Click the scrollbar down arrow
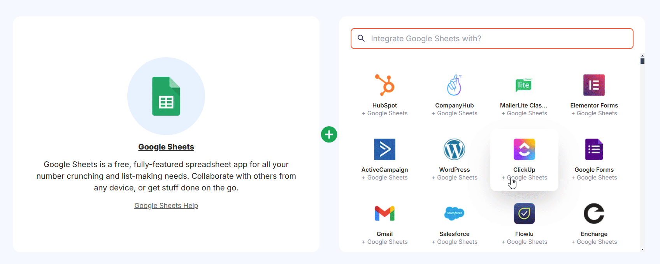The image size is (660, 264). [642, 249]
